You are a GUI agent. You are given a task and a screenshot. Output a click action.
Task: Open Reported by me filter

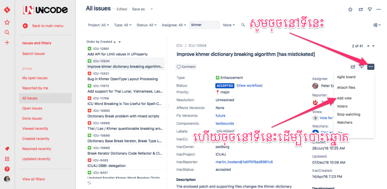[x=35, y=88]
